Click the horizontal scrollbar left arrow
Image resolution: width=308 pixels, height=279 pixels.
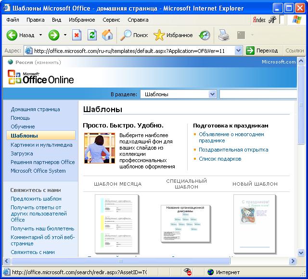click(6, 261)
